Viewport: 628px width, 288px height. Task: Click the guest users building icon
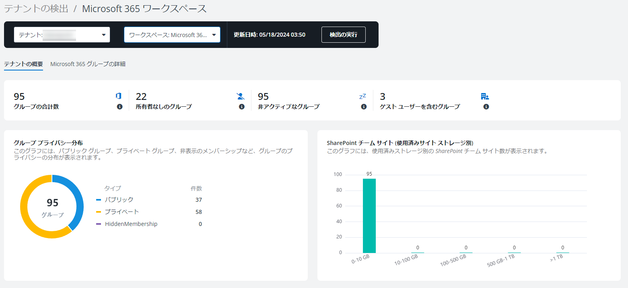pos(485,96)
